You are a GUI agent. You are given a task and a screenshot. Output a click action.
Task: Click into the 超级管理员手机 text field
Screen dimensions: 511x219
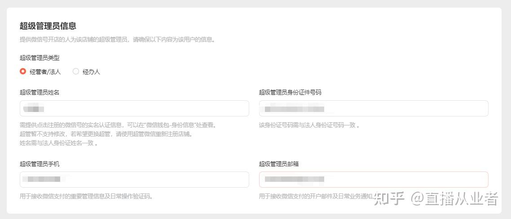click(x=134, y=180)
